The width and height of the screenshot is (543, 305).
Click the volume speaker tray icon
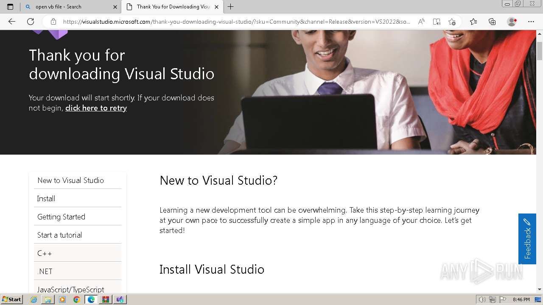(482, 299)
